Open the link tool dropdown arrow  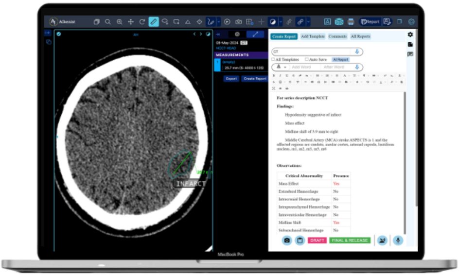(x=308, y=22)
